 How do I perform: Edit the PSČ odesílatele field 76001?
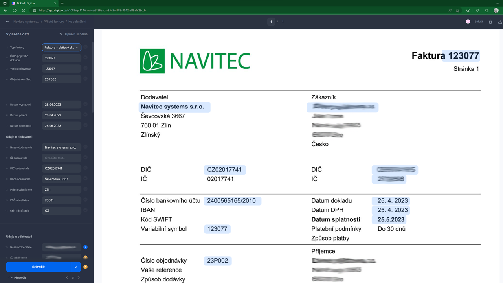click(62, 200)
